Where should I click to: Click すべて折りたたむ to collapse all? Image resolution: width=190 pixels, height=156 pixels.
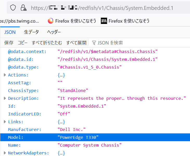(47, 43)
